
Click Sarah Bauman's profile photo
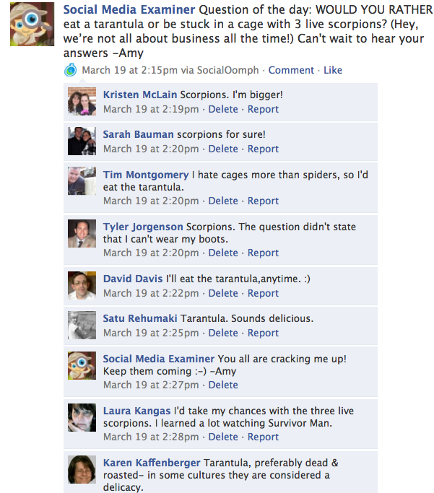(x=82, y=141)
